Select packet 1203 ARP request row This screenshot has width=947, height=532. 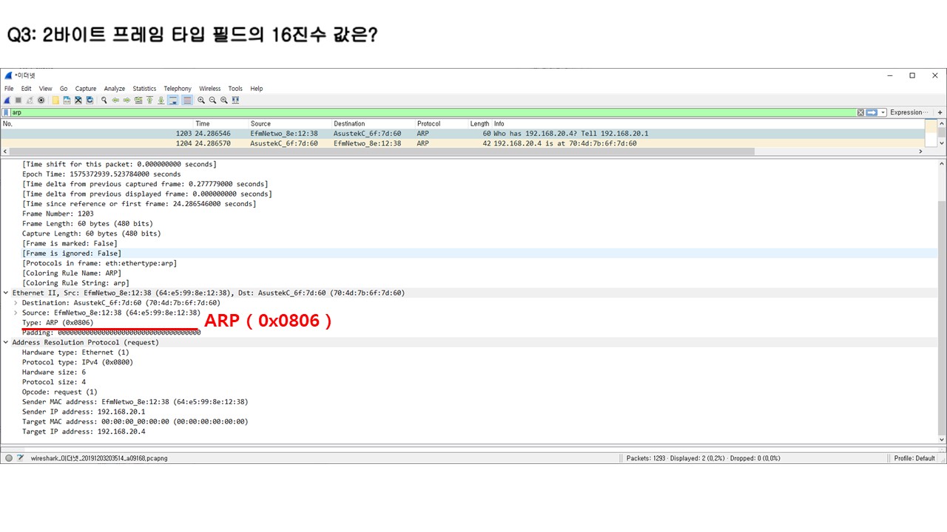coord(462,134)
